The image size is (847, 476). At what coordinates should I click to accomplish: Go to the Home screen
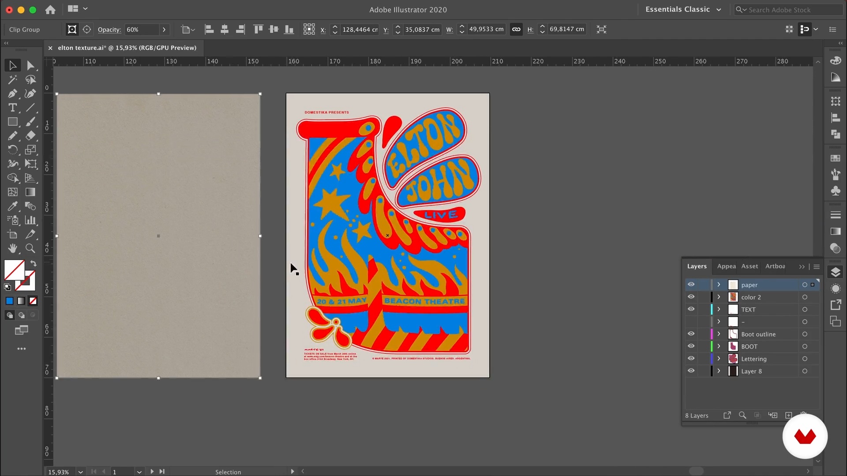(50, 10)
